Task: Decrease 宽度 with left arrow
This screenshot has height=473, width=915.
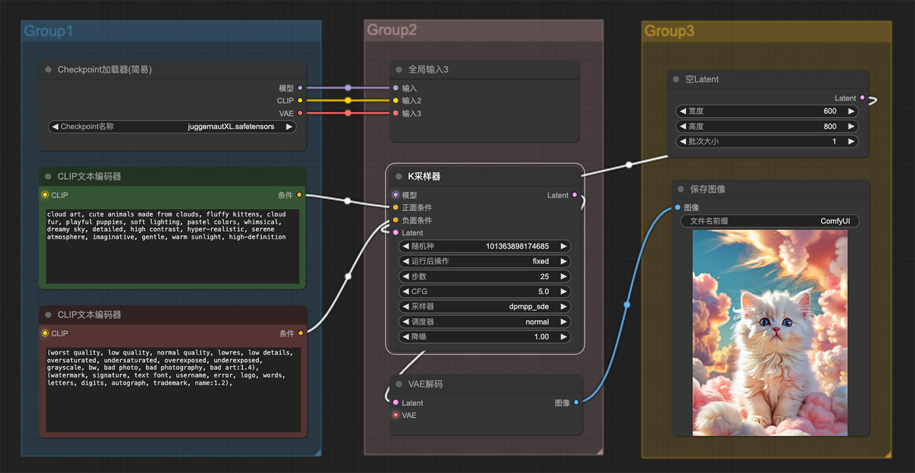Action: [x=683, y=111]
